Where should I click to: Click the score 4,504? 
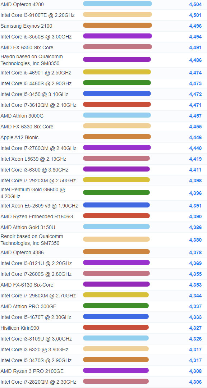coord(195,4)
